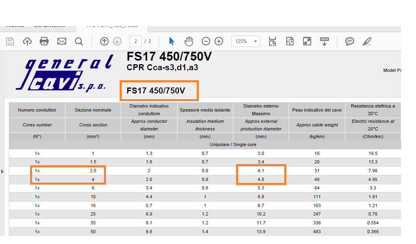Click the Peso indicativo del cavo header

(317, 110)
